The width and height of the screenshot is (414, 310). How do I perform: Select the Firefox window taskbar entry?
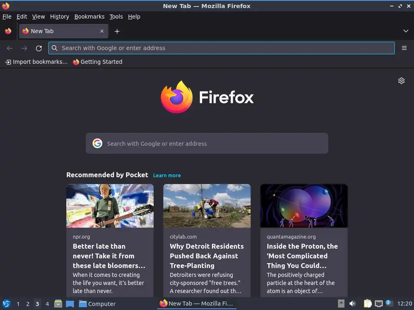click(x=197, y=304)
